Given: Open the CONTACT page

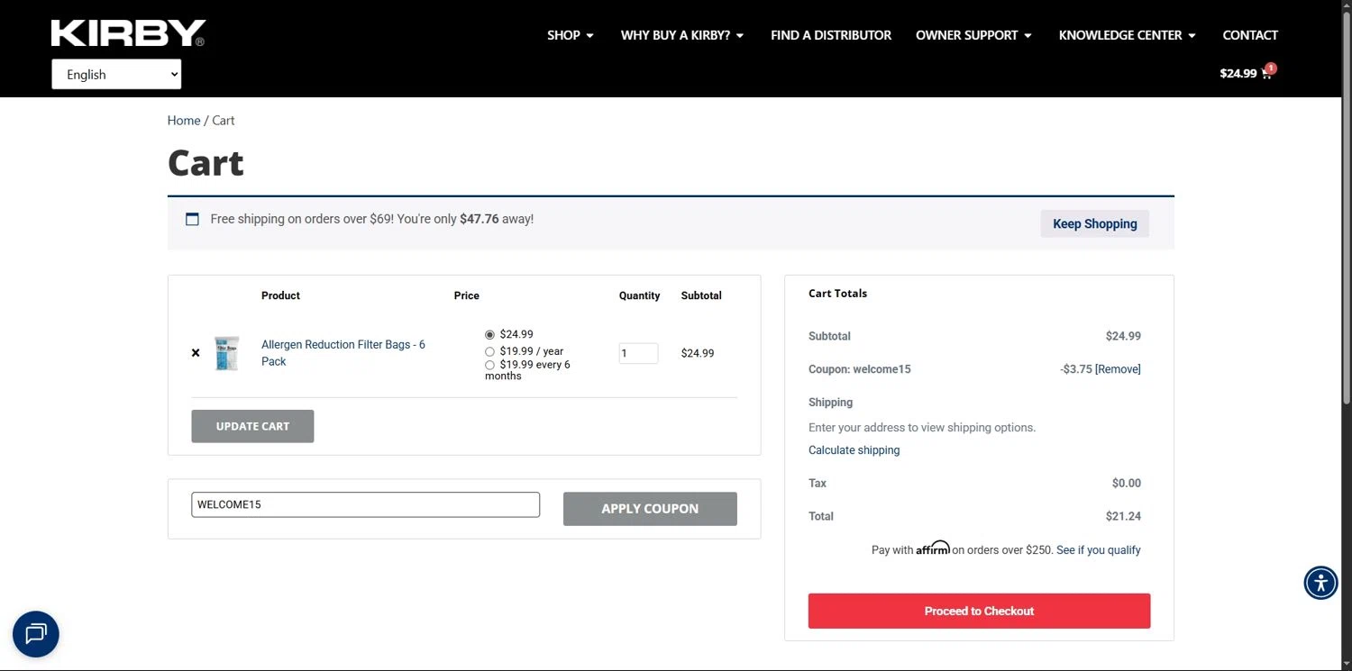Looking at the screenshot, I should point(1250,35).
